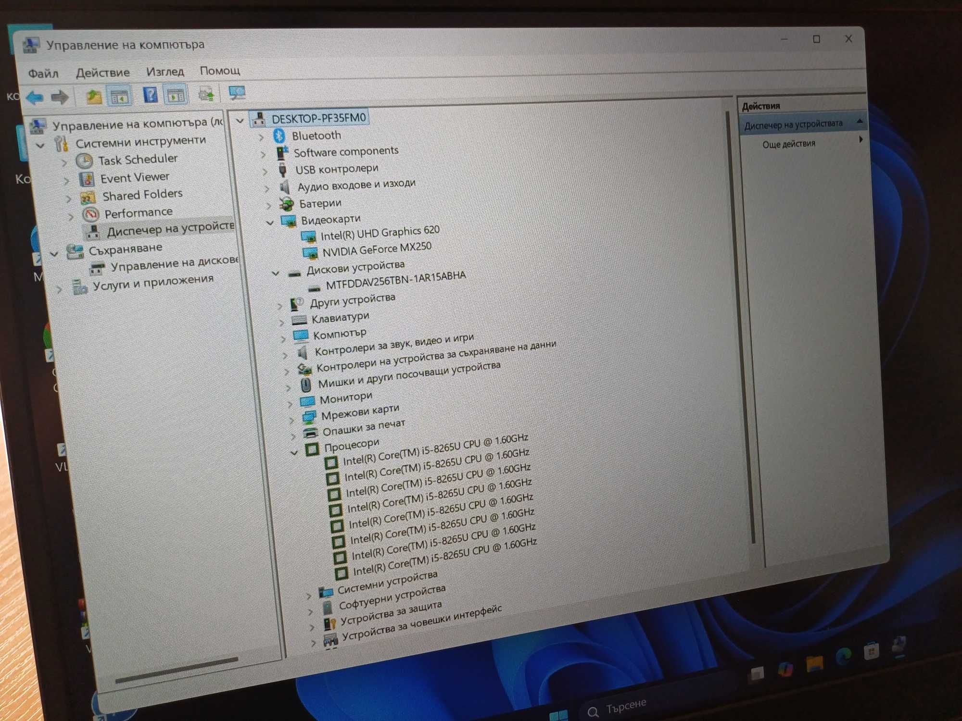Click the device list vertical scrollbar

[x=741, y=327]
